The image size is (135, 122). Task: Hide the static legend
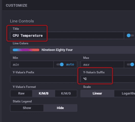(60, 108)
